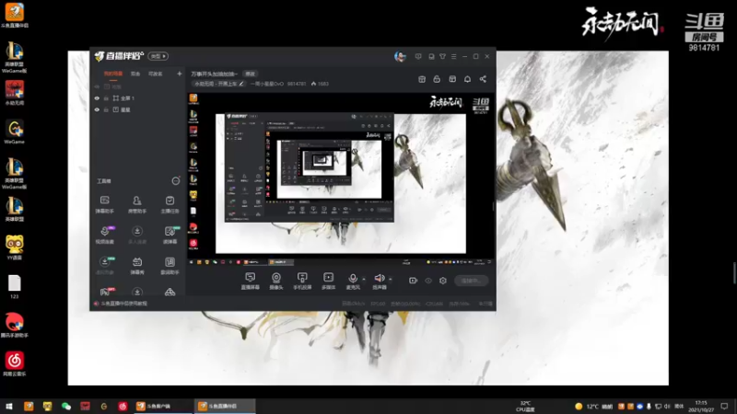737x414 pixels.
Task: Open the 视频连麦 tool in the toolbox
Action: click(104, 235)
